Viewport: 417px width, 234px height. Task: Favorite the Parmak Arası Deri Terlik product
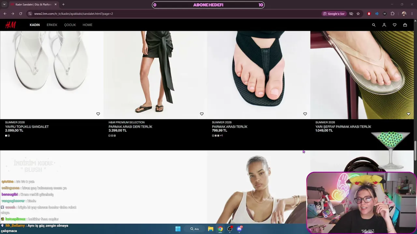tap(202, 114)
